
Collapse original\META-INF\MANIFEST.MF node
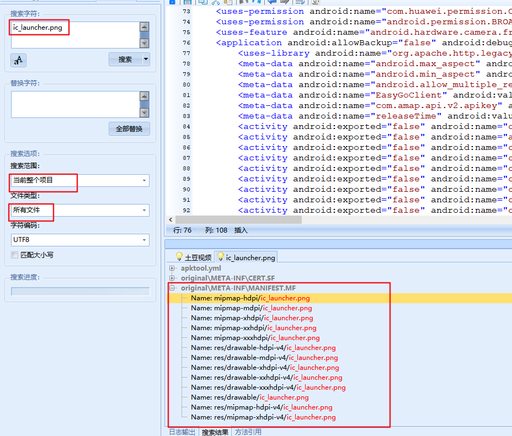pyautogui.click(x=172, y=288)
